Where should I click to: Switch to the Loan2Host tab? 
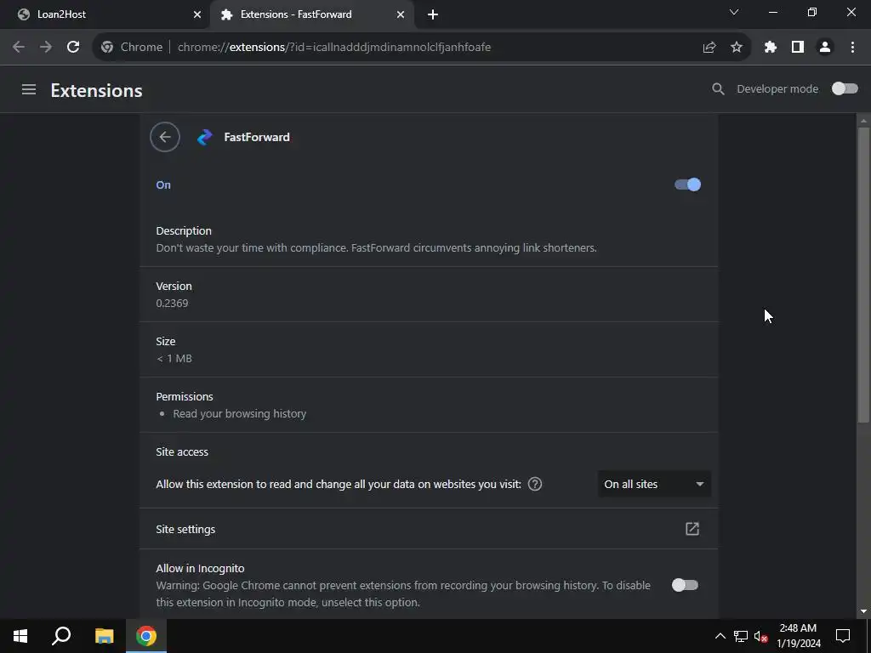click(105, 14)
